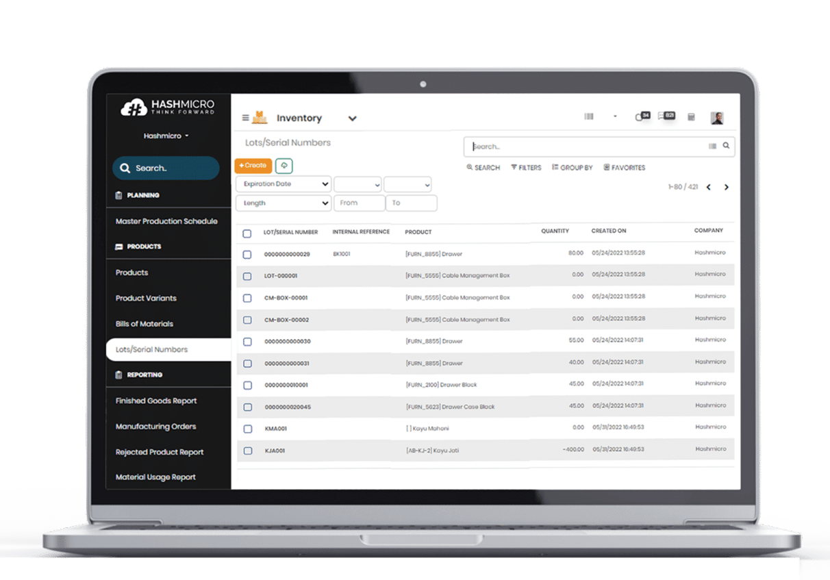Tick the checkbox for CM-BOX-00002
Image resolution: width=830 pixels, height=580 pixels.
pos(247,320)
